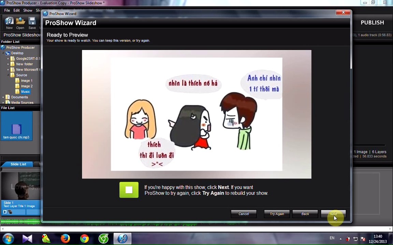
Task: Click the ProShow Wizard title icon
Action: [46, 14]
